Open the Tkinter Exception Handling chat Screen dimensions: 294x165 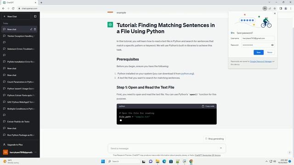pyautogui.click(x=19, y=36)
